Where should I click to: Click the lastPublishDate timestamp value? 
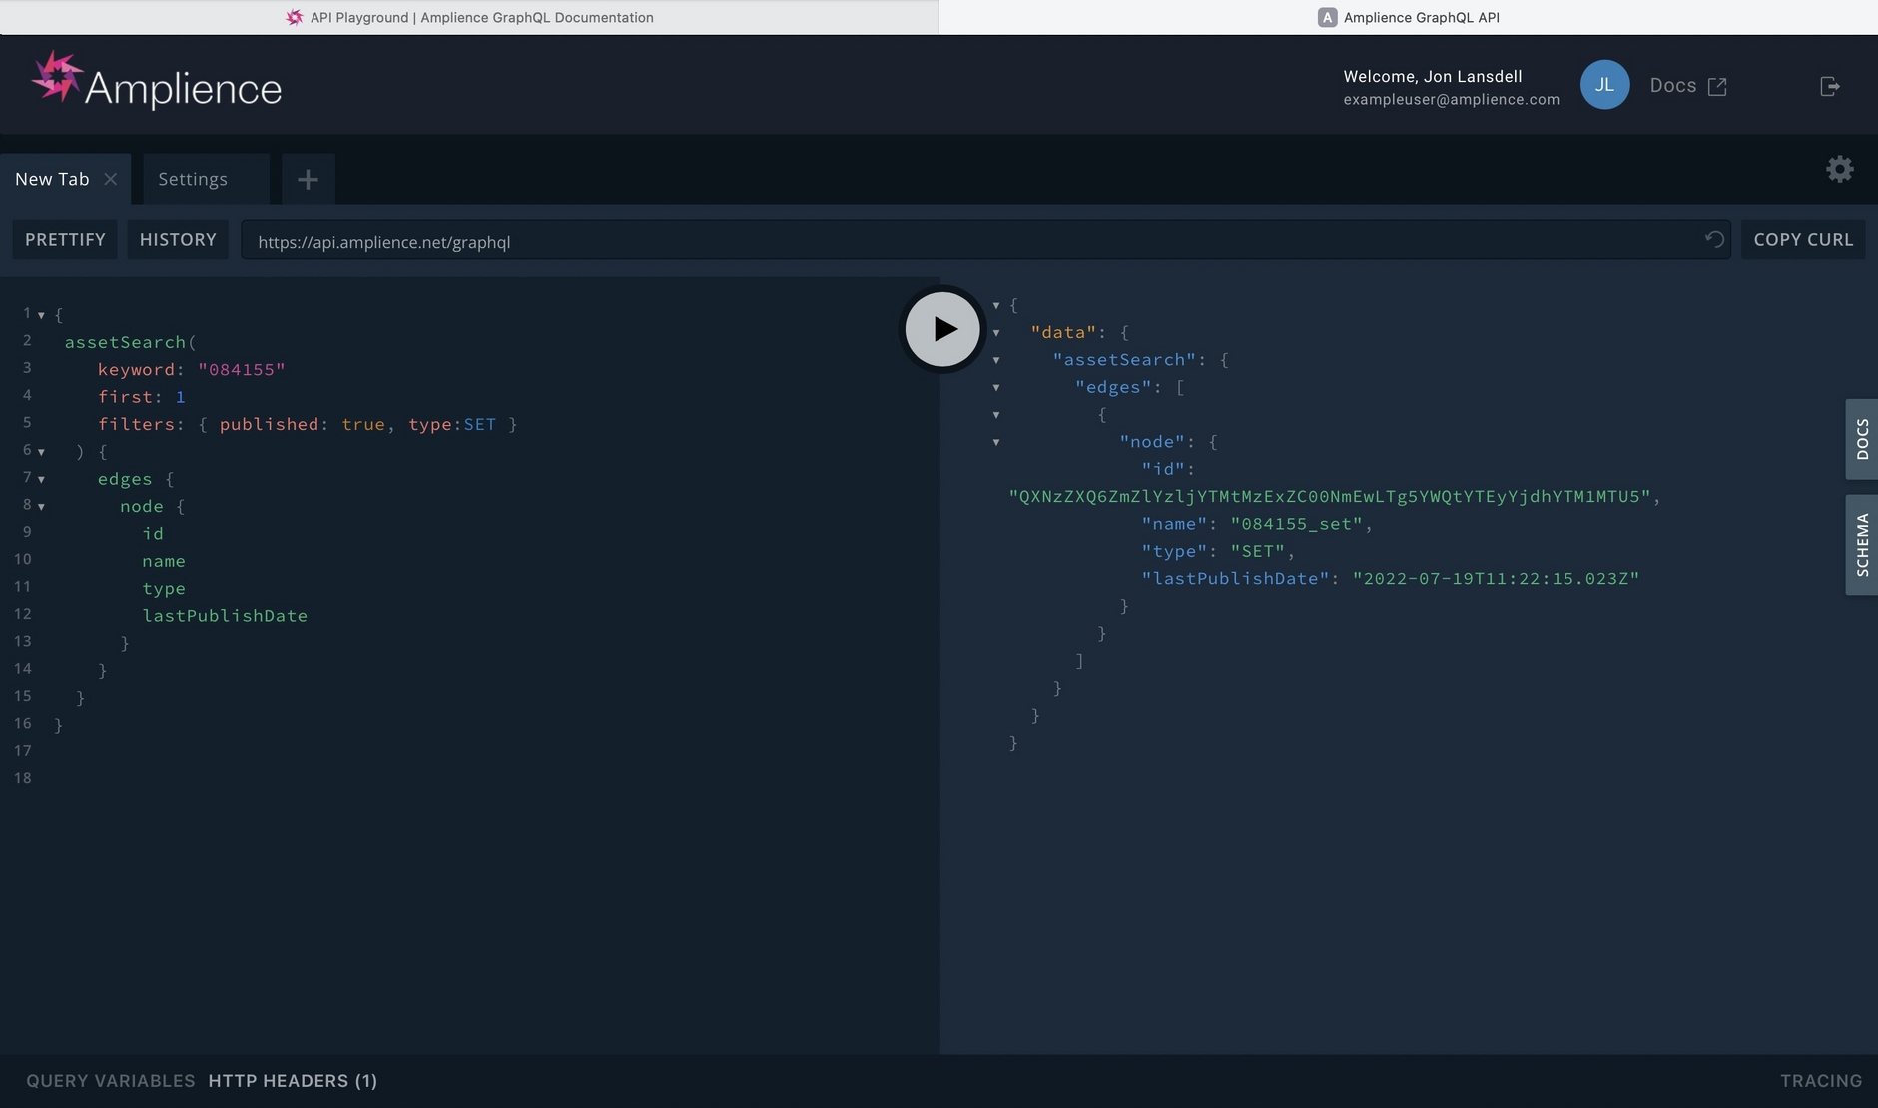[x=1496, y=579]
